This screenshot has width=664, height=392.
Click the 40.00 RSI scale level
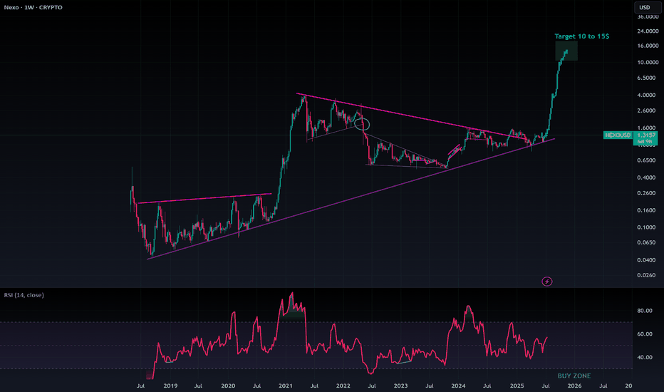[644, 357]
